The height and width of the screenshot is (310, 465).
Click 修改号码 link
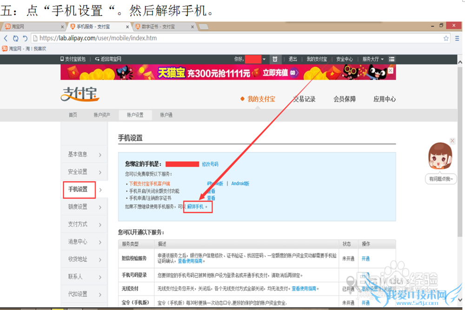pos(210,164)
